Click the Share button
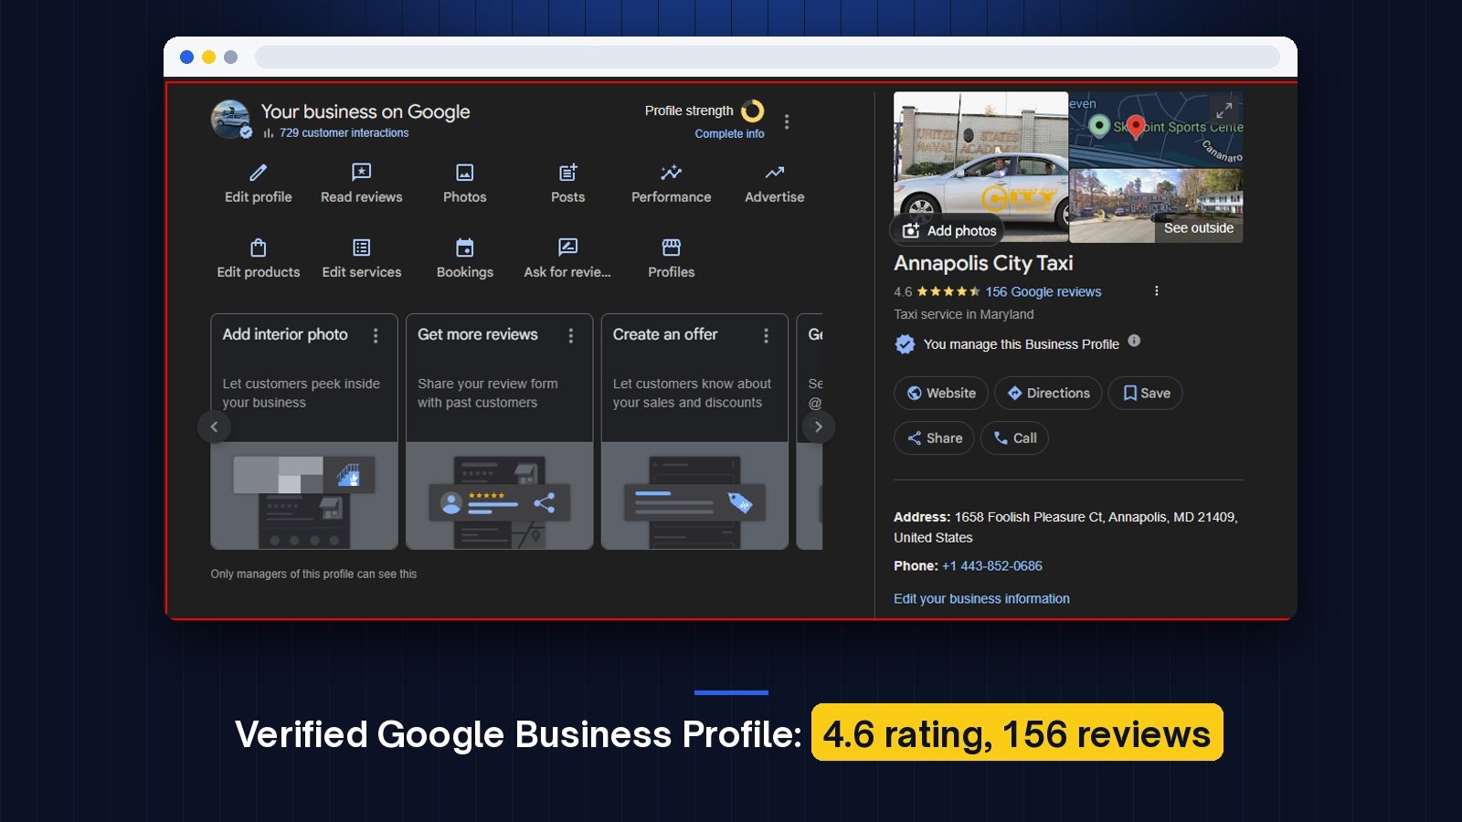This screenshot has width=1462, height=822. tap(934, 438)
